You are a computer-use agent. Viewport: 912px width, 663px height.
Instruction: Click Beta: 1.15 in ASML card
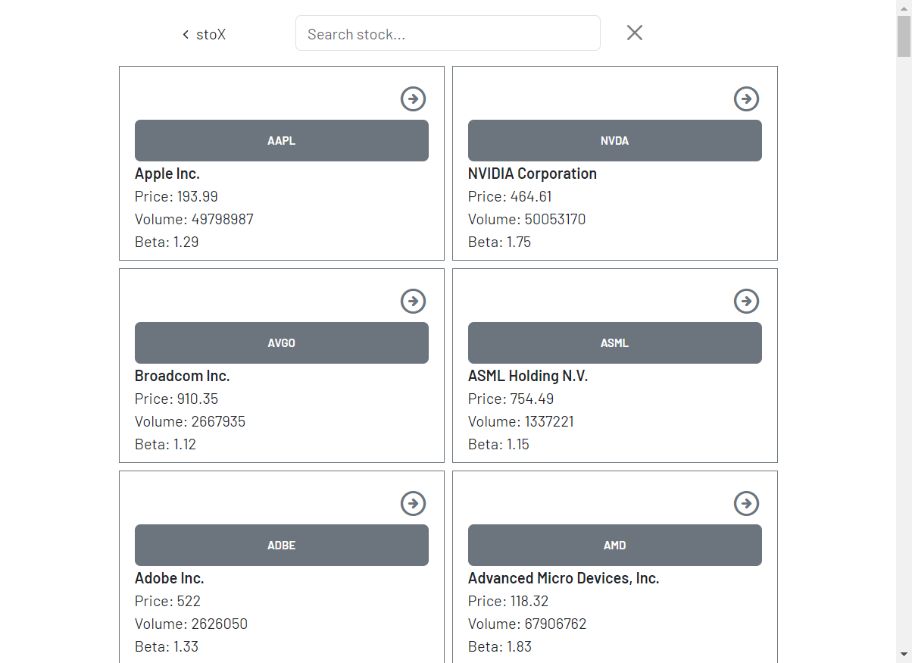pos(499,444)
